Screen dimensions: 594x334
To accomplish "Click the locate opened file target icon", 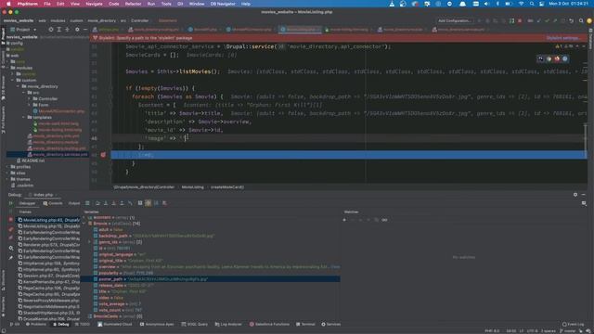I will pos(51,30).
